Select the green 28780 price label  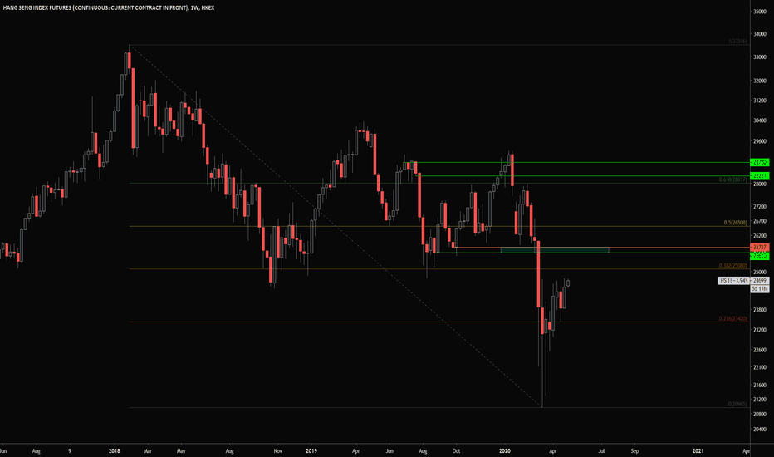coord(759,162)
